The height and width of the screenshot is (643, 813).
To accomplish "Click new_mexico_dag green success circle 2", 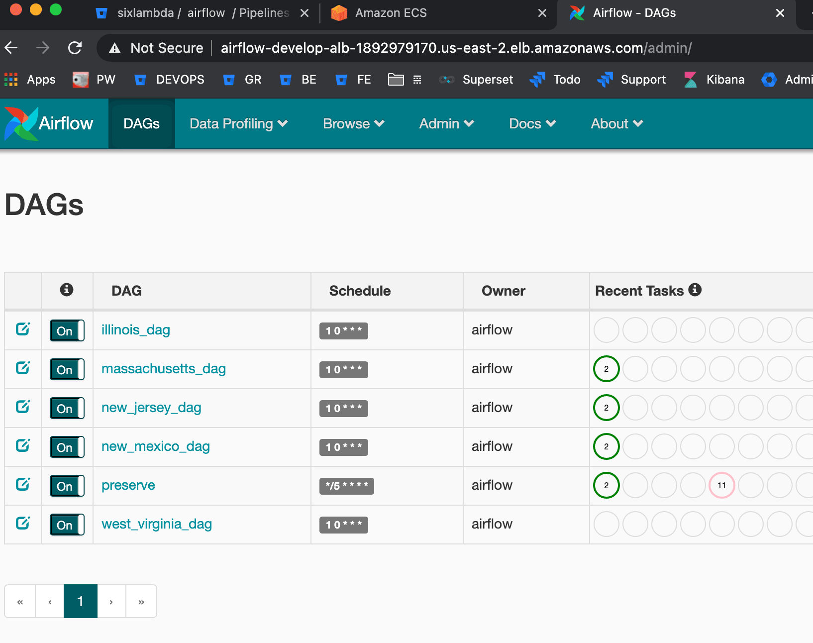I will pos(607,446).
